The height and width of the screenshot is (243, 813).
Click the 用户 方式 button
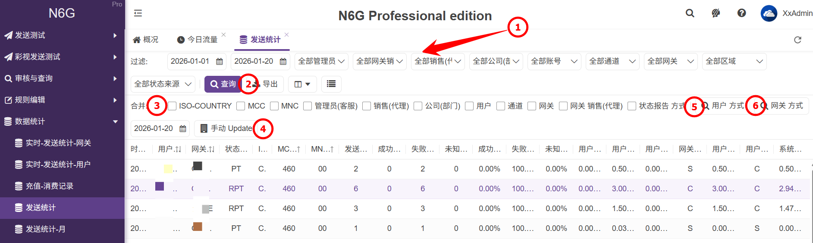click(x=723, y=106)
